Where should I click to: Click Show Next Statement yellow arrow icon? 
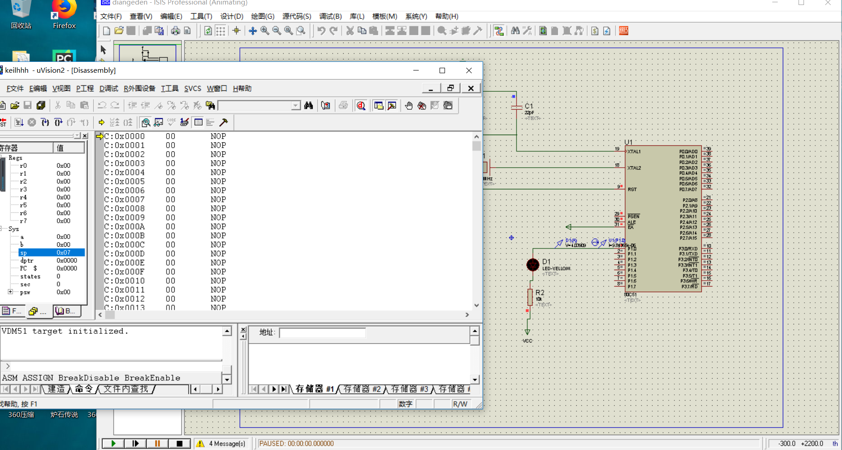(x=101, y=122)
